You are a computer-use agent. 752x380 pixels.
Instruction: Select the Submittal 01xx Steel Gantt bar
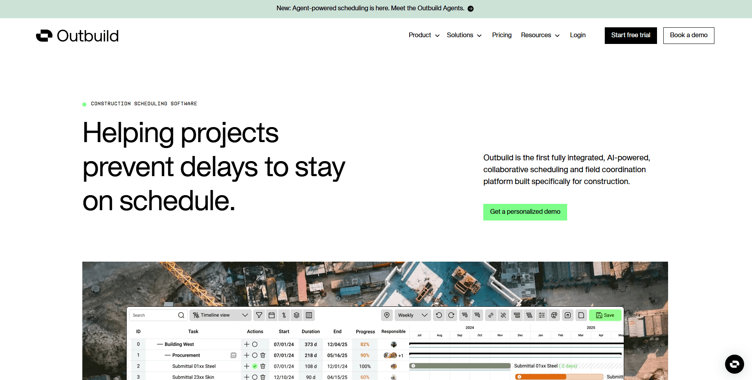tap(460, 366)
